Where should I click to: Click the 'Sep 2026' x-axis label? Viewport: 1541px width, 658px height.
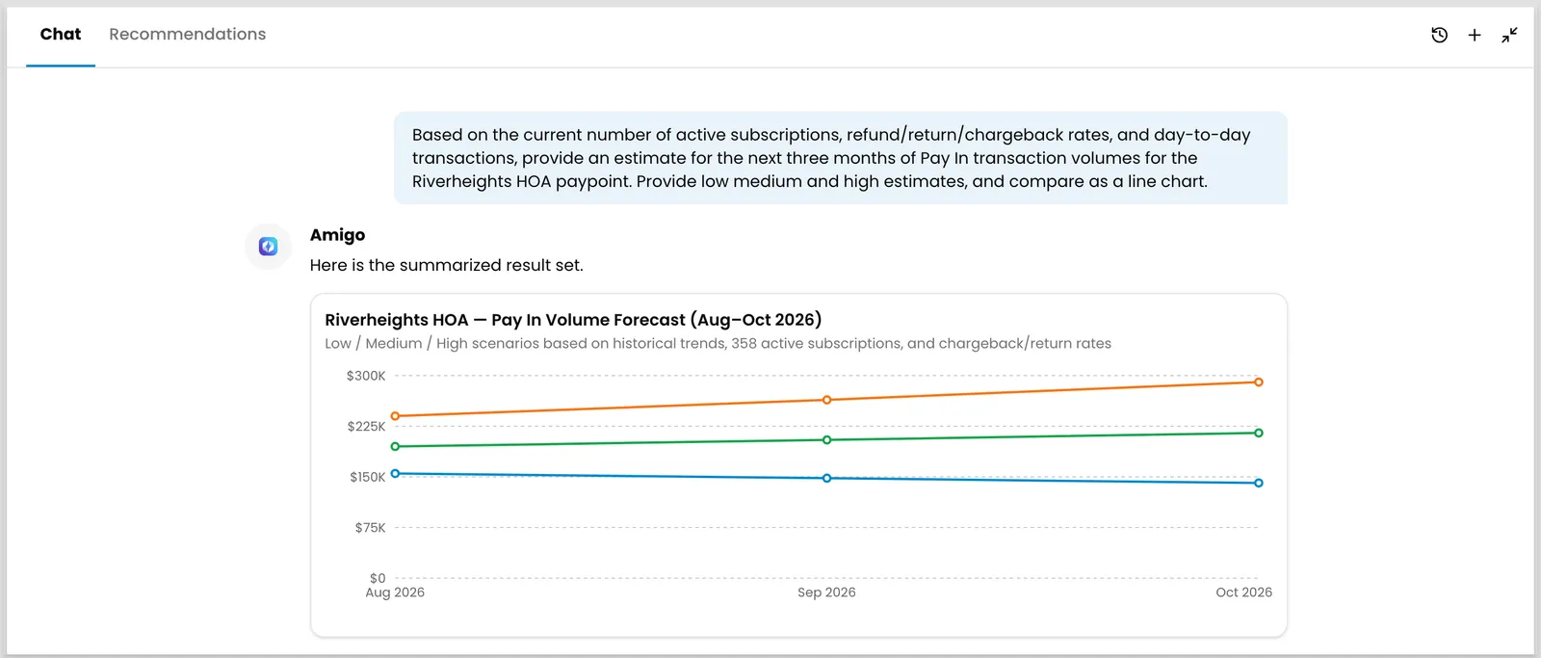click(x=826, y=592)
